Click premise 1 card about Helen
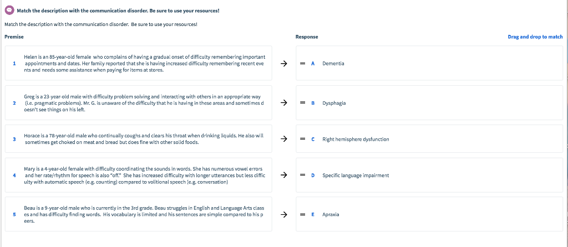The image size is (568, 247). tap(144, 64)
